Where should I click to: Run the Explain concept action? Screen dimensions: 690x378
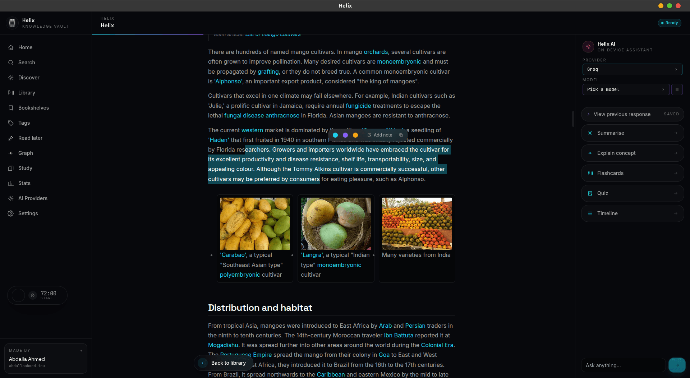point(632,153)
